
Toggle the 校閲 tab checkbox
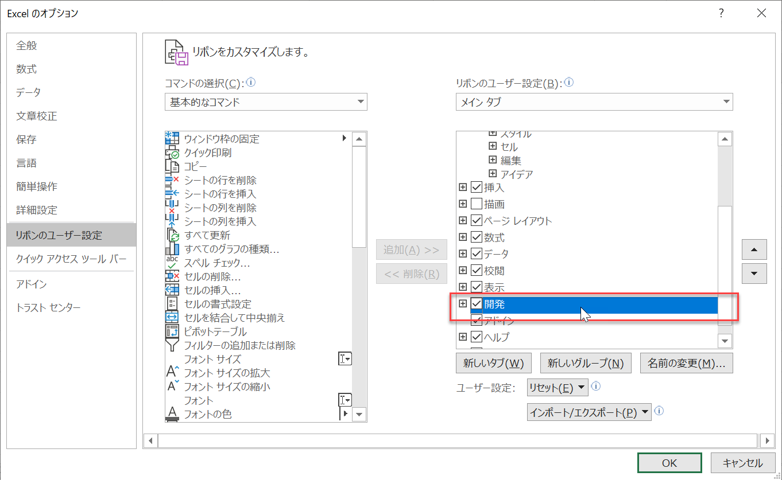click(477, 270)
